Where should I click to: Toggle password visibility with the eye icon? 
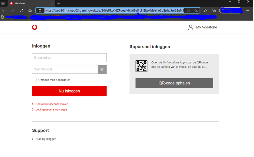pos(102,69)
